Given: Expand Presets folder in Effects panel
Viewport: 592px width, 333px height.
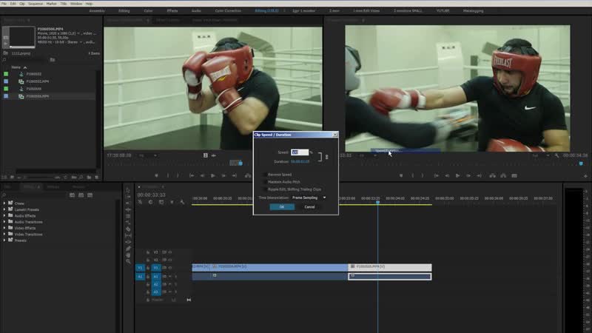Looking at the screenshot, I should (x=4, y=240).
